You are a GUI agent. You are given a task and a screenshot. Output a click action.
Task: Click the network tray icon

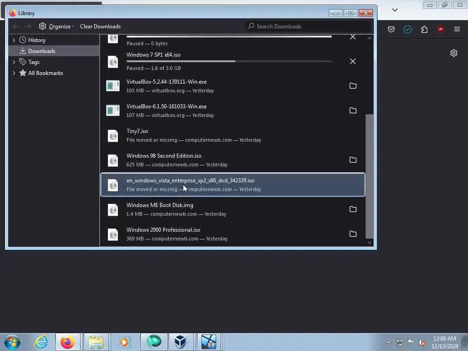click(399, 343)
